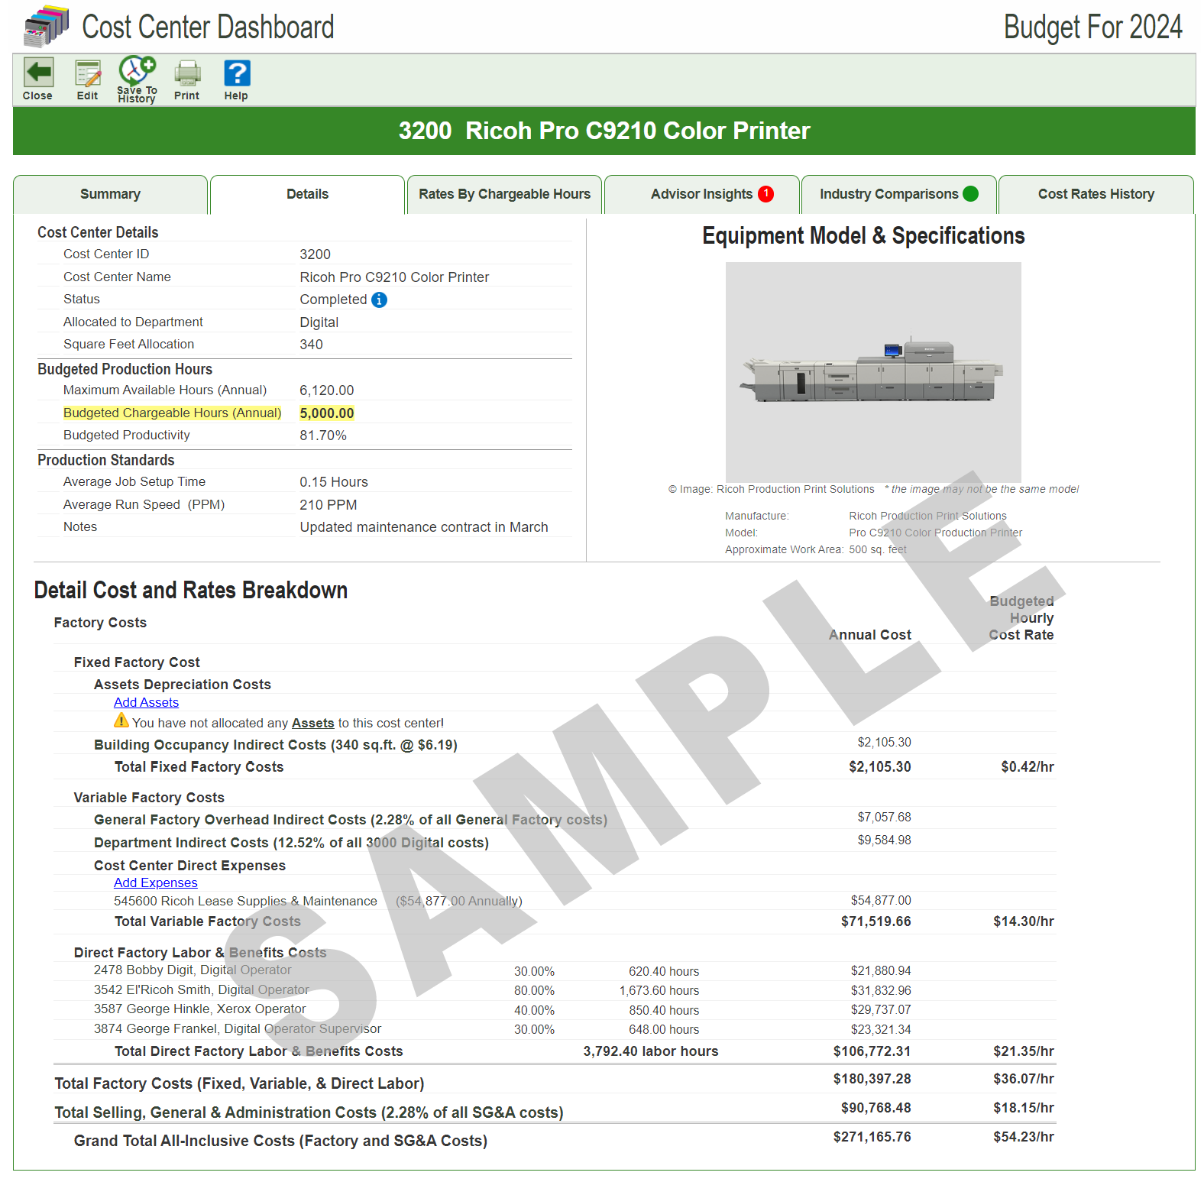Click Average Run Speed value 210 PPM
Viewport: 1204px width, 1182px height.
(x=329, y=505)
